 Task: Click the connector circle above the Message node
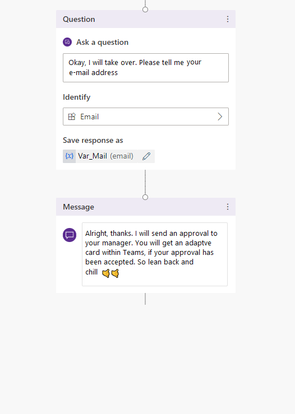click(x=145, y=197)
